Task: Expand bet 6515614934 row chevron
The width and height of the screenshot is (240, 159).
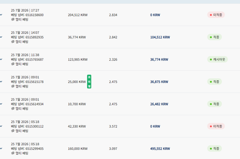Action: pos(1,104)
